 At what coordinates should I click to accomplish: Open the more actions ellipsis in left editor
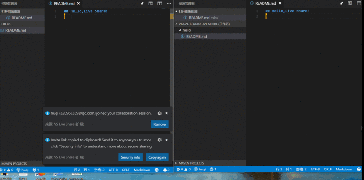(169, 4)
